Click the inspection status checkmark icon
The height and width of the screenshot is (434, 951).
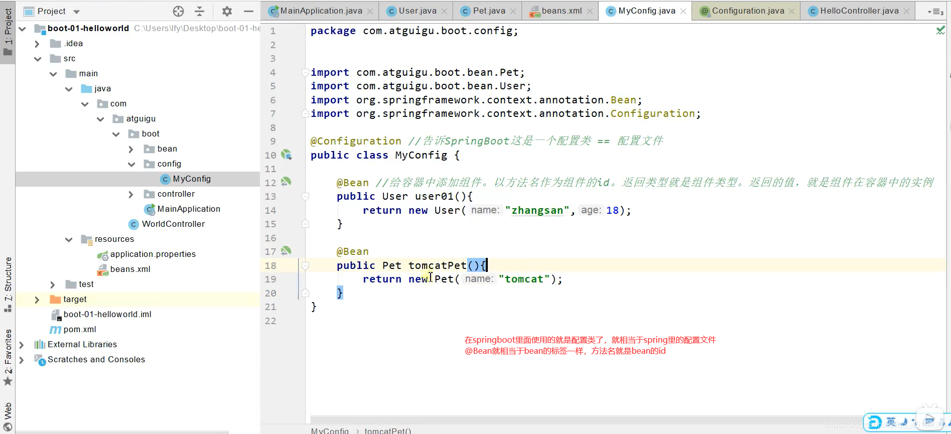940,31
